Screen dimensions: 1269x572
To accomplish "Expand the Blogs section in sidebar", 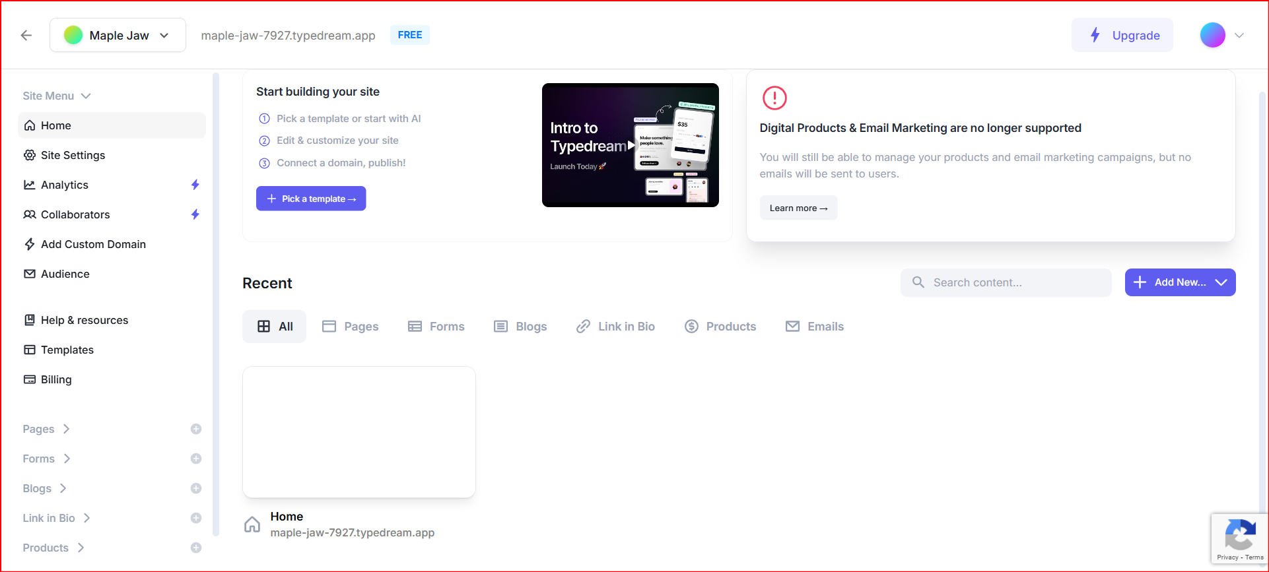I will (45, 488).
